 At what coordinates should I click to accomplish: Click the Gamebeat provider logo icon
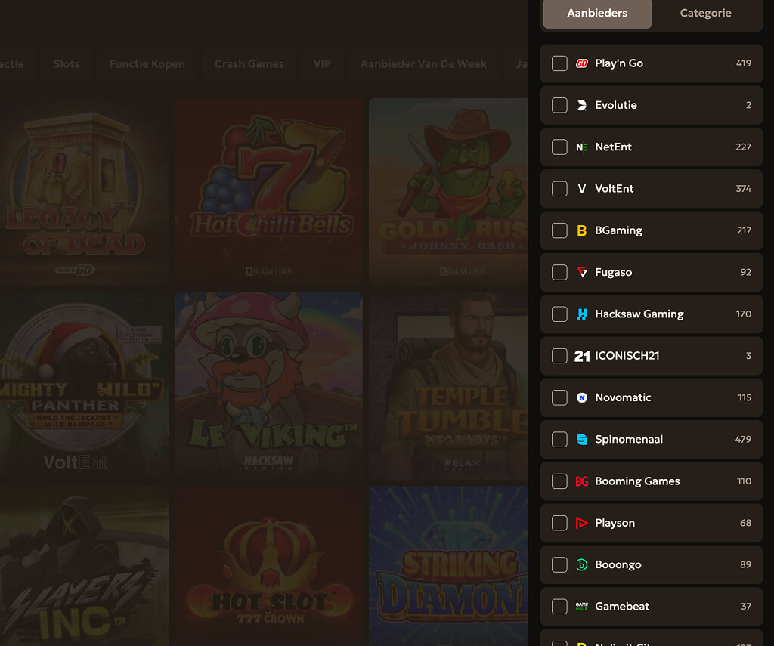(x=582, y=607)
